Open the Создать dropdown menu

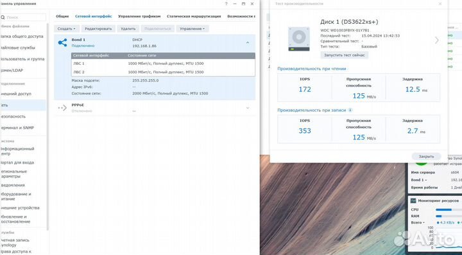[67, 29]
